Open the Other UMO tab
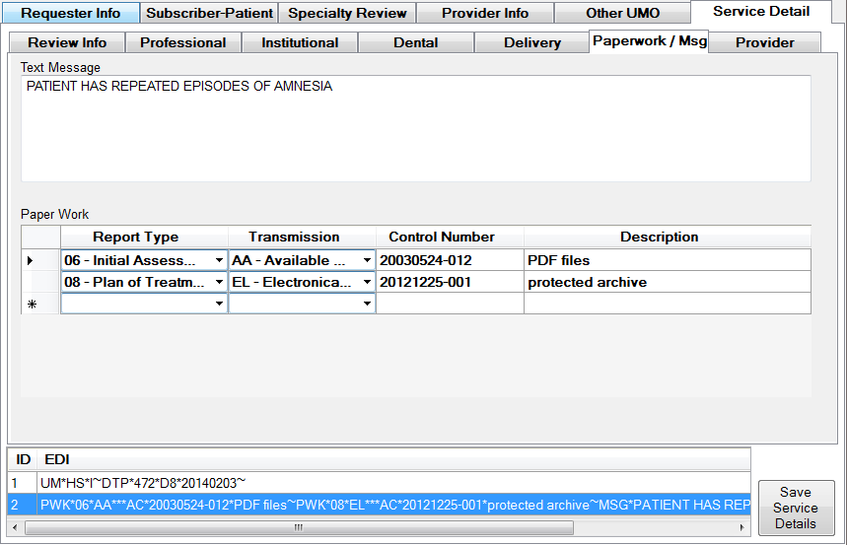This screenshot has width=847, height=545. 622,14
